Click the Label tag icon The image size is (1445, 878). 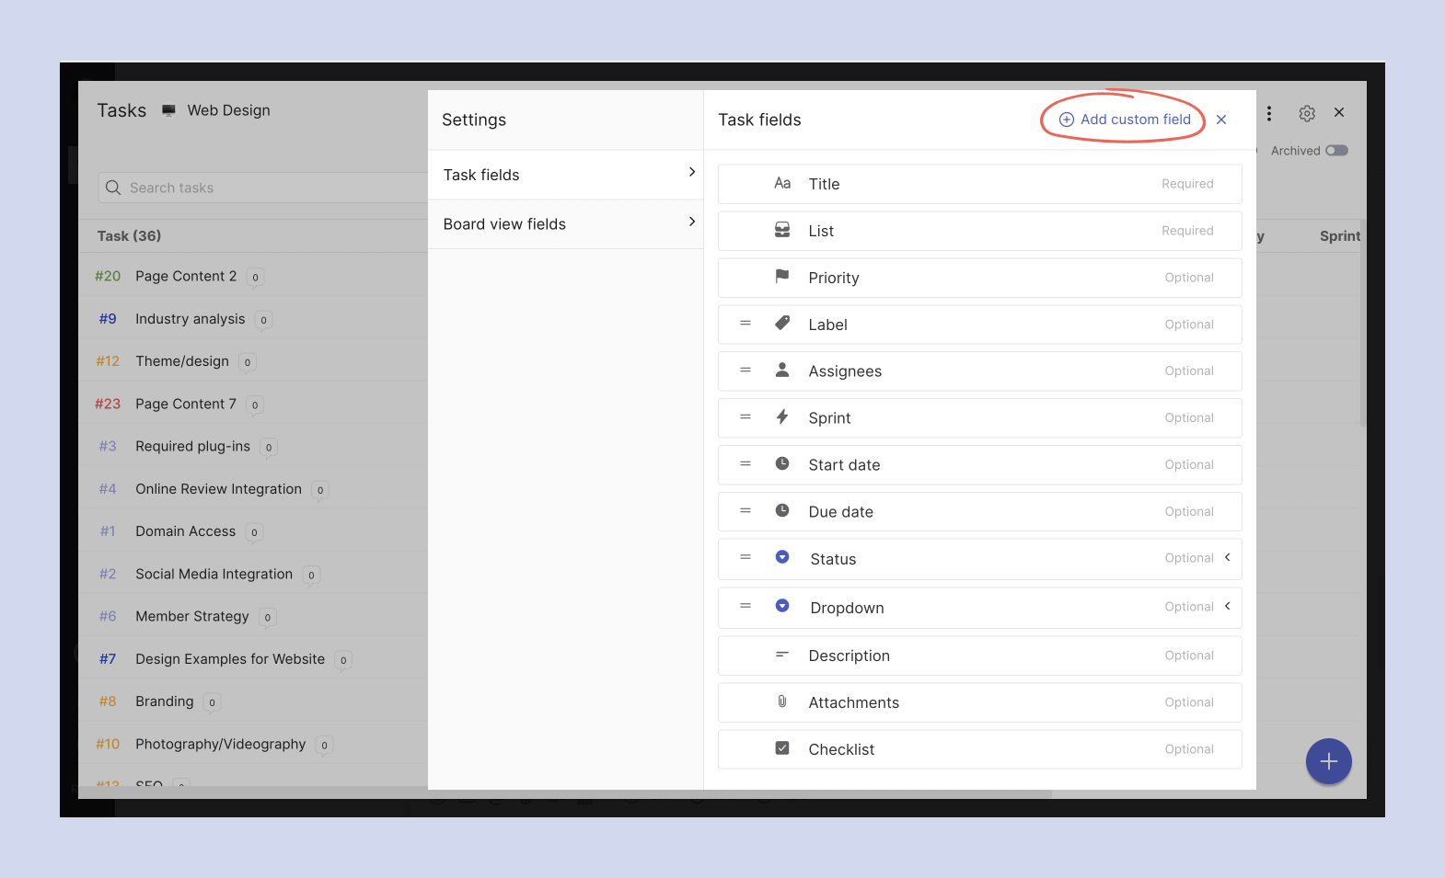tap(781, 324)
